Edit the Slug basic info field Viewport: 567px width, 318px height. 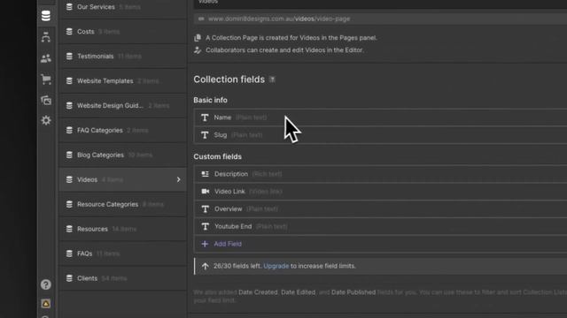click(380, 135)
